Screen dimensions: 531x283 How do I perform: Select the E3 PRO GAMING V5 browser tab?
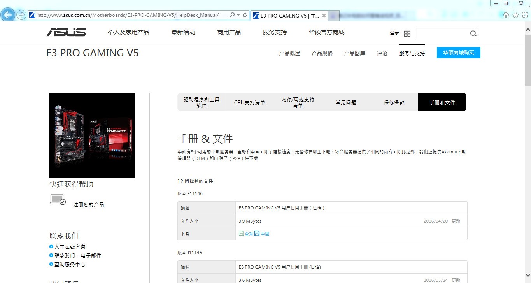click(x=289, y=16)
